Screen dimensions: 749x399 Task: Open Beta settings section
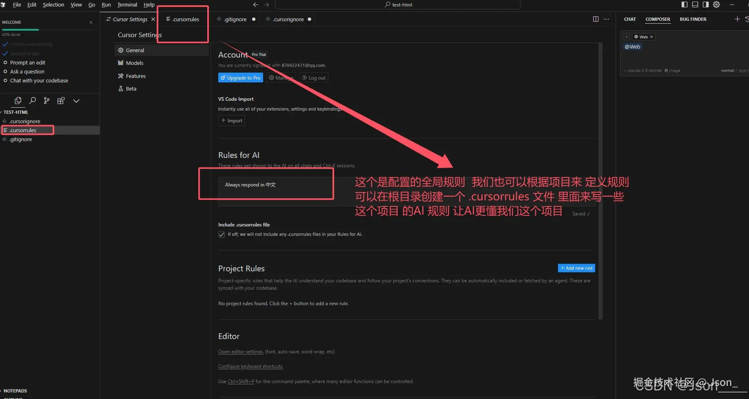(161, 89)
